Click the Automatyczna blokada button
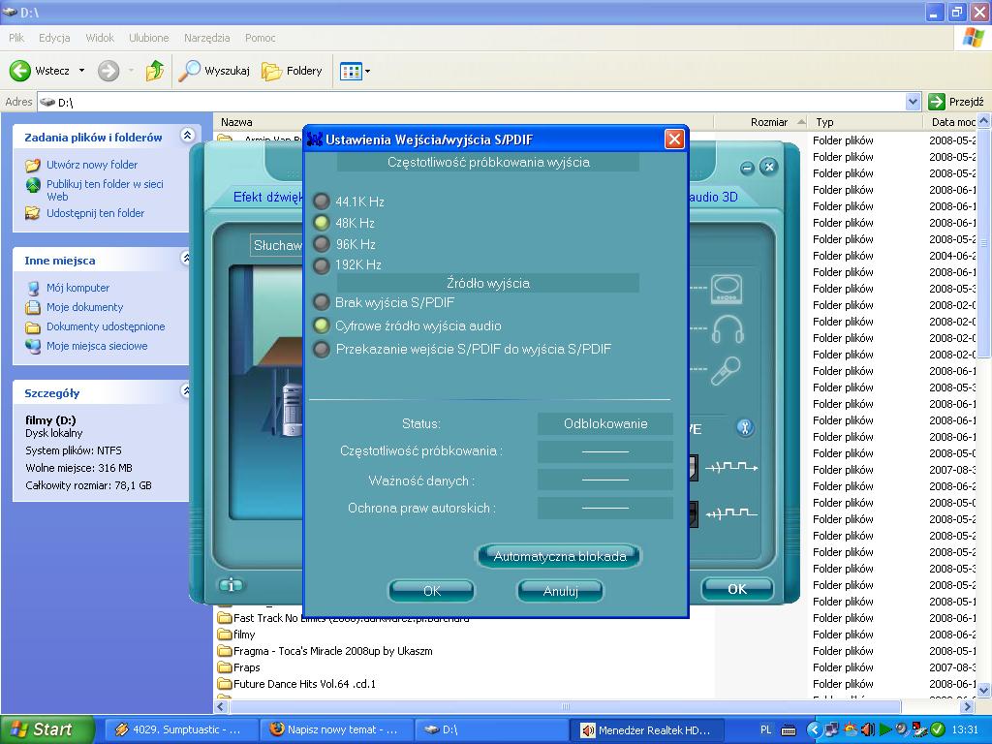This screenshot has width=992, height=744. (559, 556)
